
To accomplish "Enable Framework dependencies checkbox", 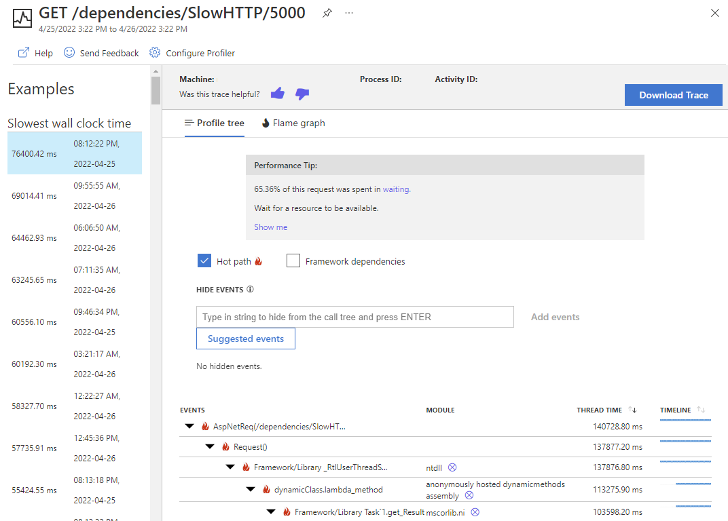I will [293, 260].
